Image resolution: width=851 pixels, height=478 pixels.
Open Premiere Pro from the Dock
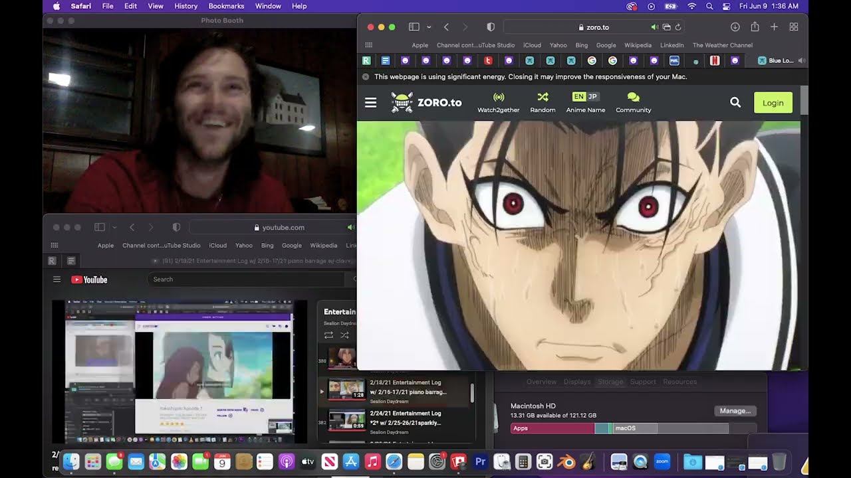479,461
